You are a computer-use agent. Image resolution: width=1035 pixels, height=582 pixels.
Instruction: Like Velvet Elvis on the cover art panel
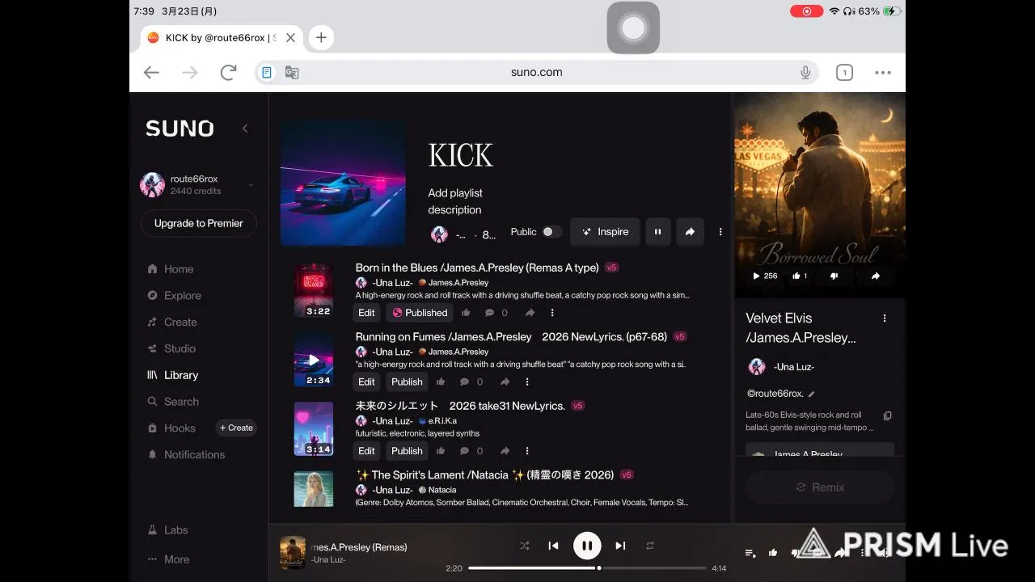[799, 276]
